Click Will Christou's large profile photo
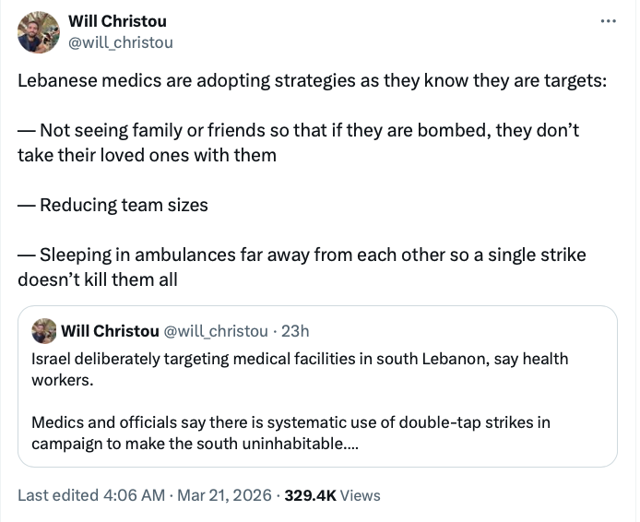Viewport: 640px width, 522px height. [x=38, y=32]
